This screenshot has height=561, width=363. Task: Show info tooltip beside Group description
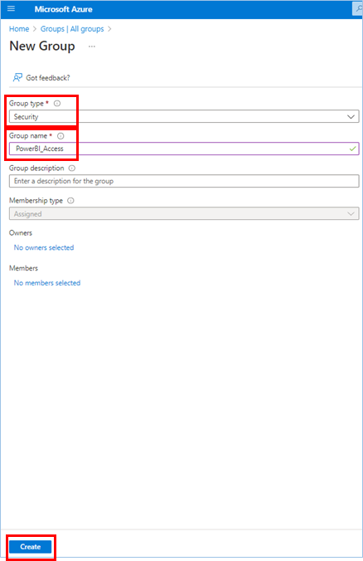click(72, 168)
